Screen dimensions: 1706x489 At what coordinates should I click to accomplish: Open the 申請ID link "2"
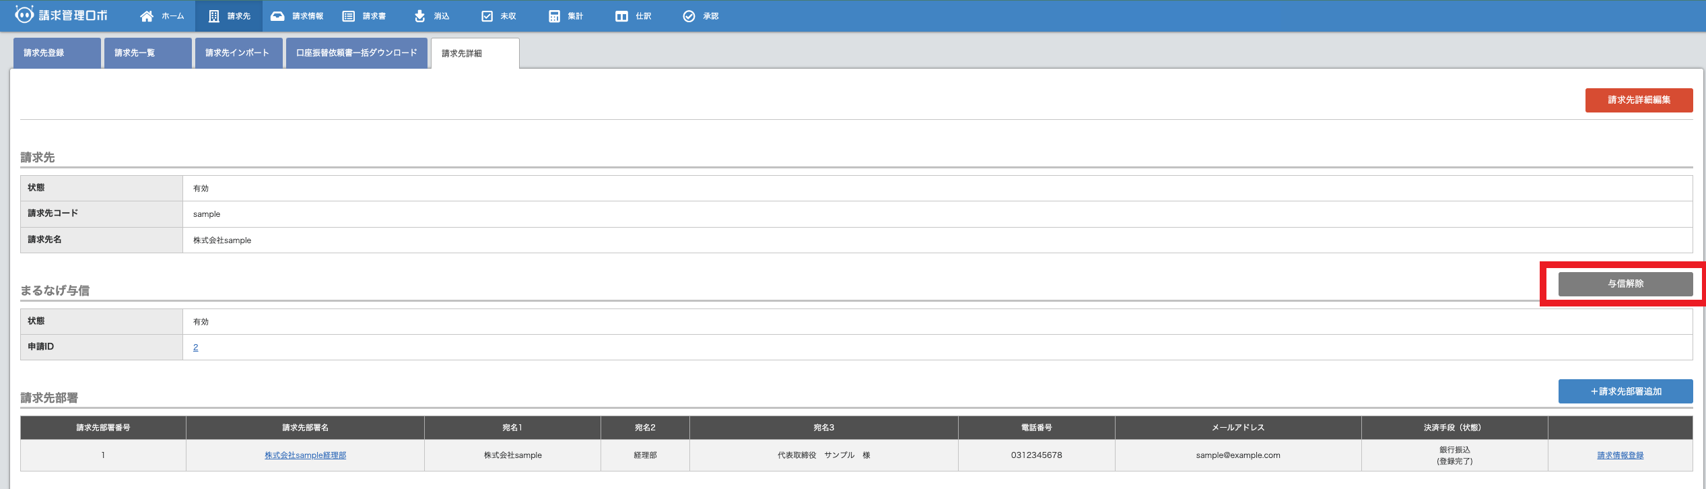195,348
